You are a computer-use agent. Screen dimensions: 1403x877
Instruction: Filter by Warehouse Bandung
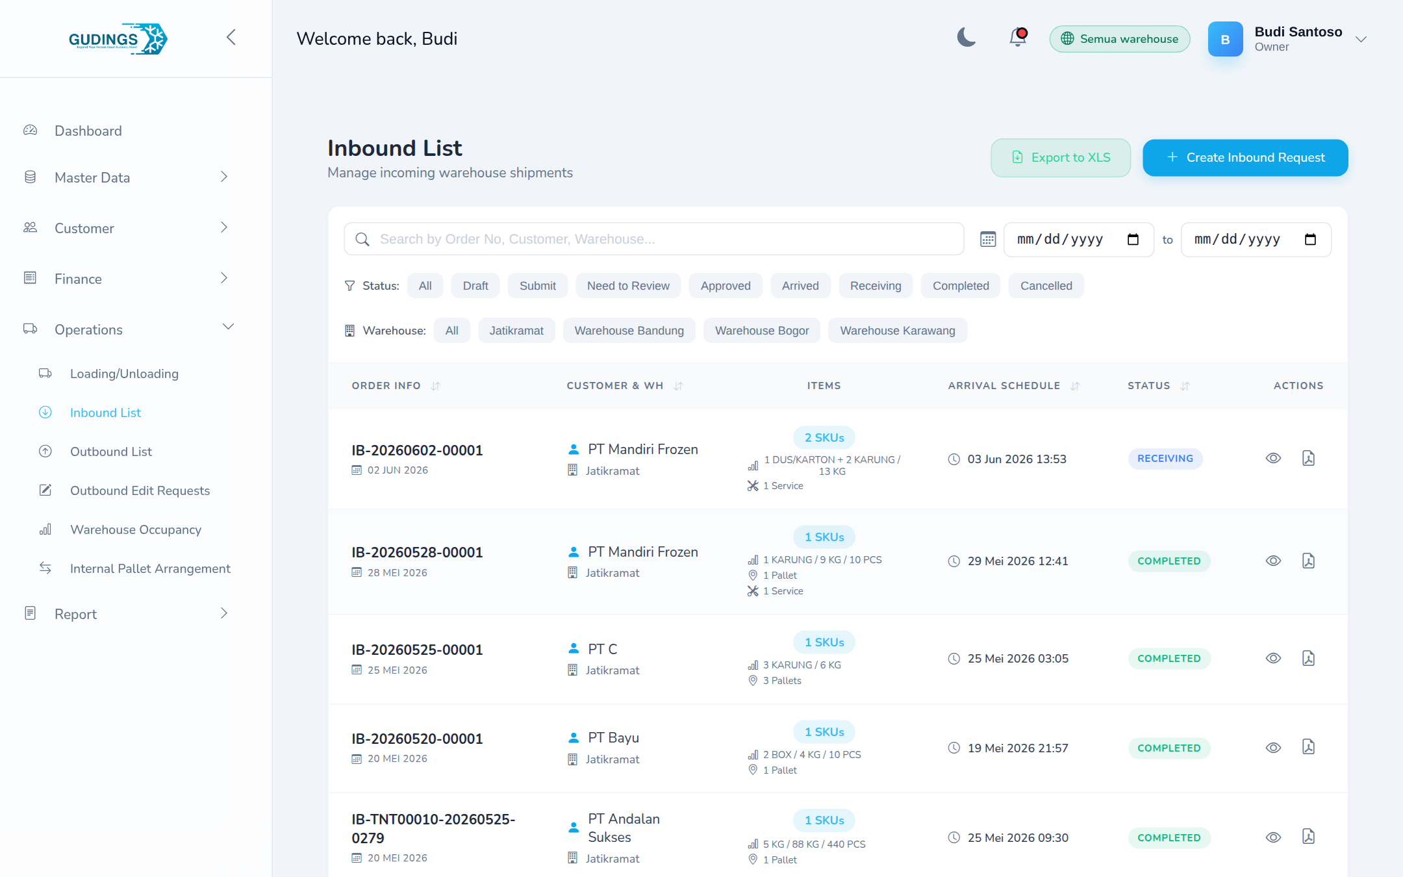[629, 331]
